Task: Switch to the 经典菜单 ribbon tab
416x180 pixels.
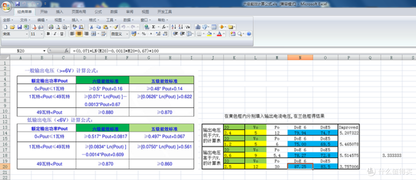Action: coord(24,12)
